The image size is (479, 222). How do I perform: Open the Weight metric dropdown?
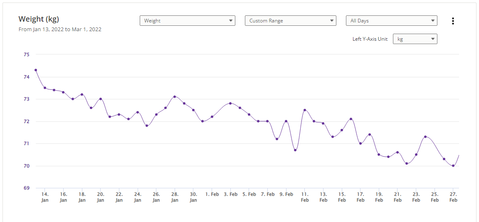(x=187, y=21)
